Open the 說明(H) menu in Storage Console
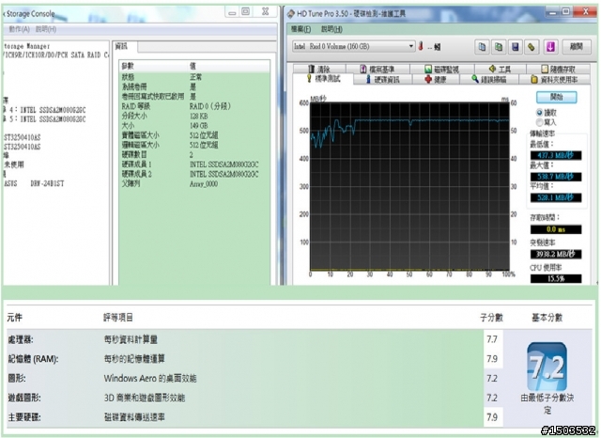601x438 pixels. pos(46,29)
